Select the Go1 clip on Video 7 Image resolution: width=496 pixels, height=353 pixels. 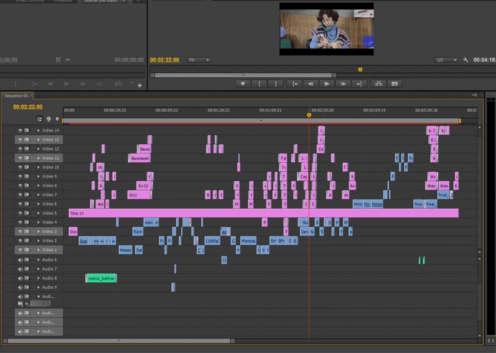pyautogui.click(x=140, y=195)
